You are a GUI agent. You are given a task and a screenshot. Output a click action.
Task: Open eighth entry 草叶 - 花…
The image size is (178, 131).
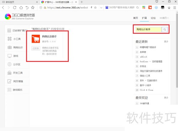pyautogui.click(x=148, y=81)
